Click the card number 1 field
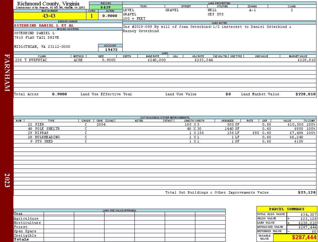This screenshot has height=242, width=318. 92,16
